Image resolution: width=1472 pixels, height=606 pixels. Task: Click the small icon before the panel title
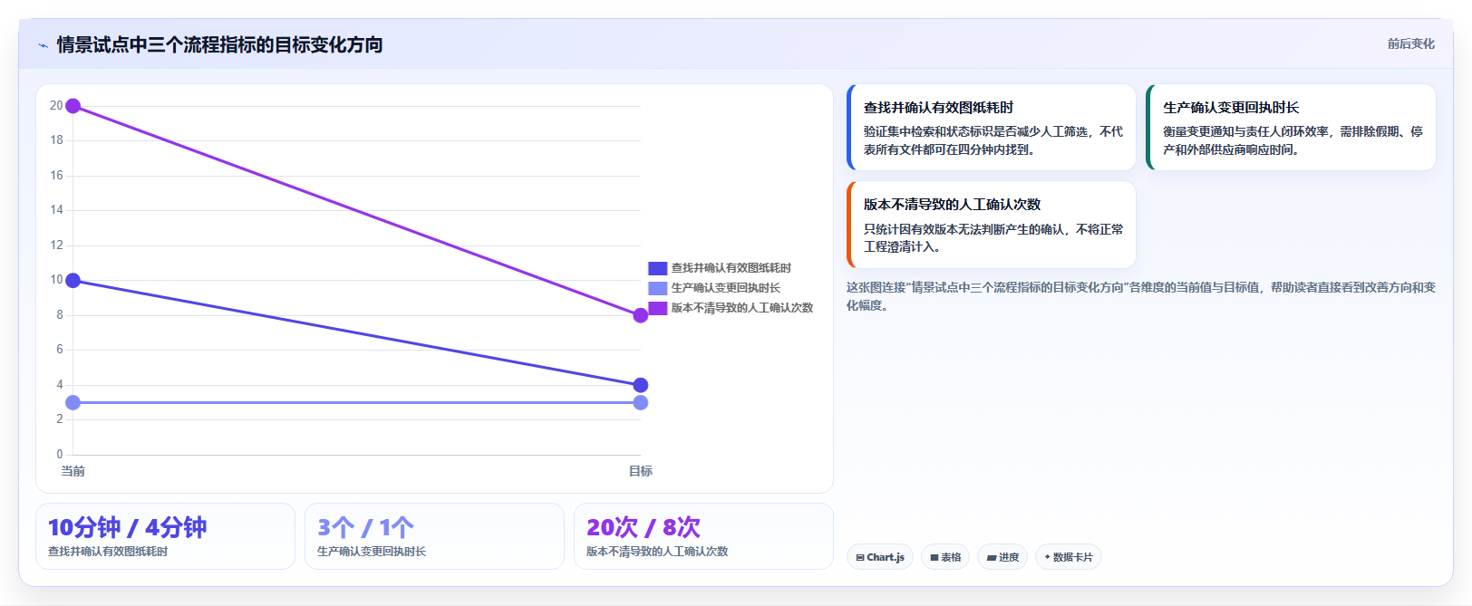[43, 45]
